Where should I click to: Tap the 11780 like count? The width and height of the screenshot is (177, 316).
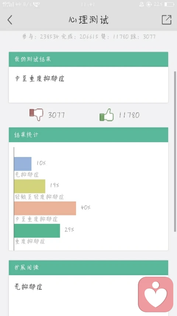pos(129,115)
